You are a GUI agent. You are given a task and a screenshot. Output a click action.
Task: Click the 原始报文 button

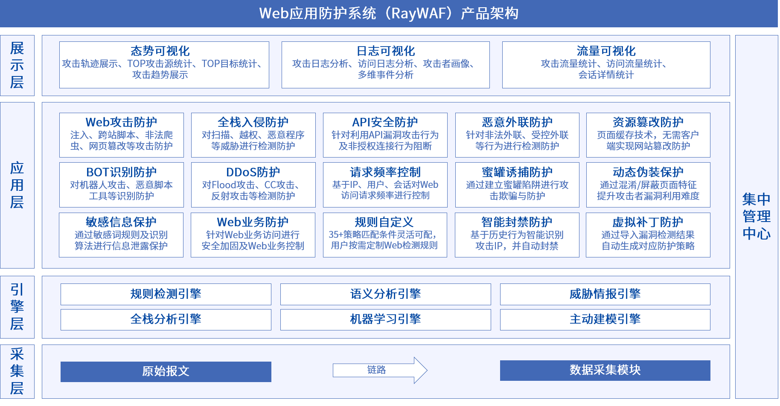(166, 371)
